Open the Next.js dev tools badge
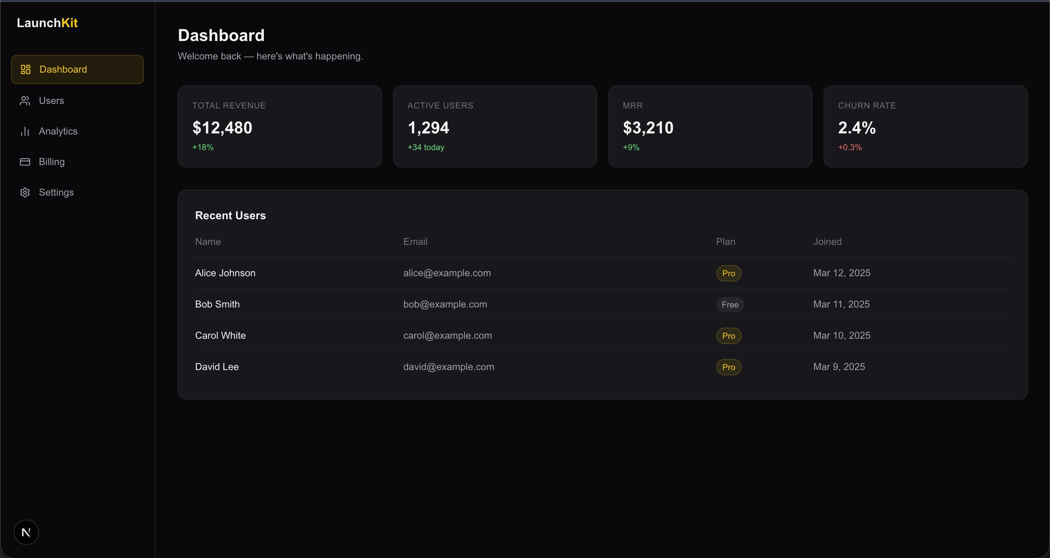This screenshot has height=558, width=1050. (x=26, y=532)
